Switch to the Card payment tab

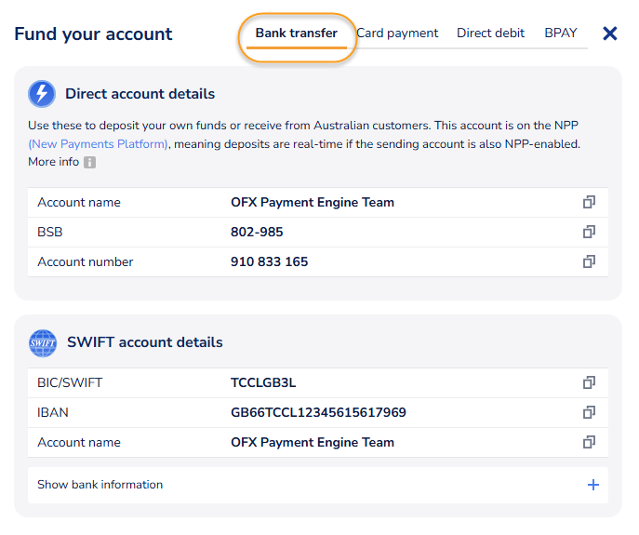click(x=397, y=33)
